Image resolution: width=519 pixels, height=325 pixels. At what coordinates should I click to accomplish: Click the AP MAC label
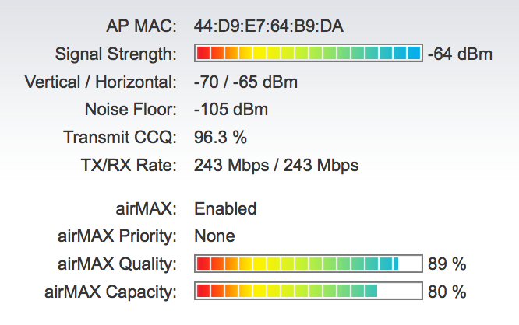140,27
